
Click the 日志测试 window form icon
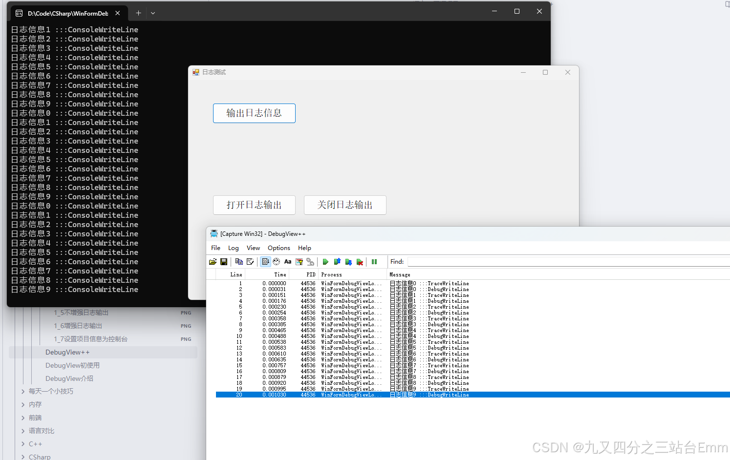point(196,72)
